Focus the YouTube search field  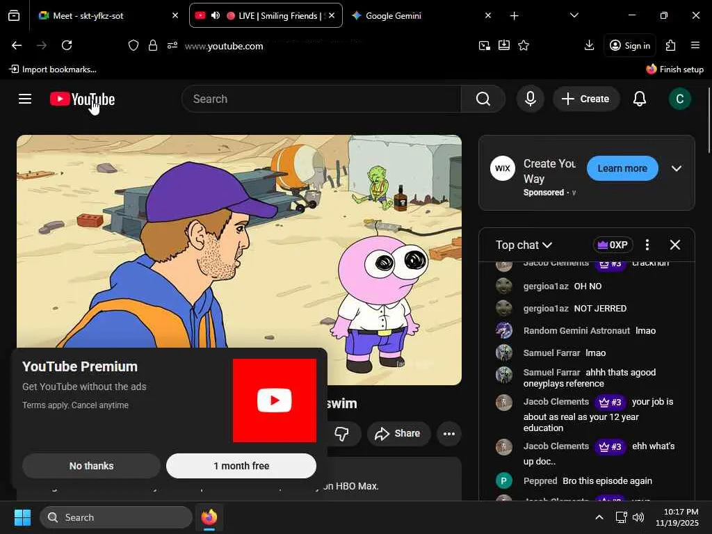coord(321,99)
